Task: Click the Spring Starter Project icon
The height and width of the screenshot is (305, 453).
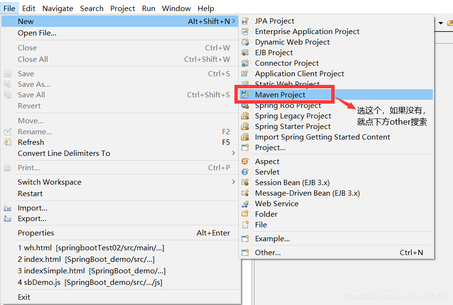Action: 245,126
